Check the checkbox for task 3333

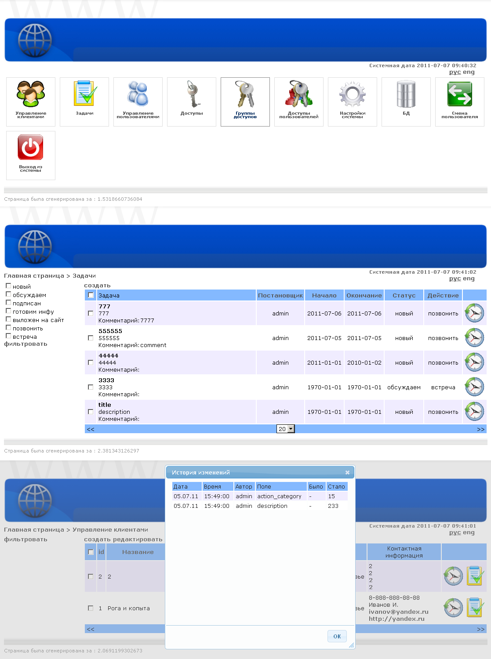(x=91, y=387)
